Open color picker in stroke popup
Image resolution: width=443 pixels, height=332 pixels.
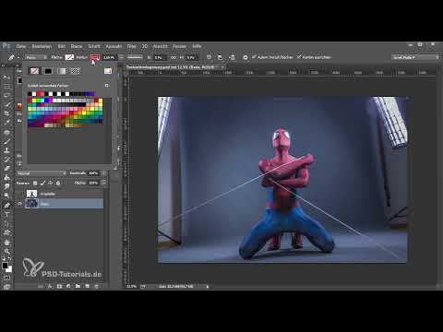coord(108,71)
